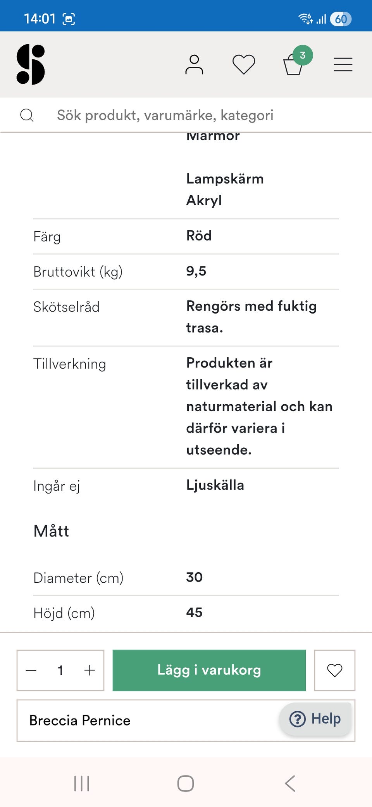
Task: Tap the cart count badge
Action: click(x=303, y=55)
